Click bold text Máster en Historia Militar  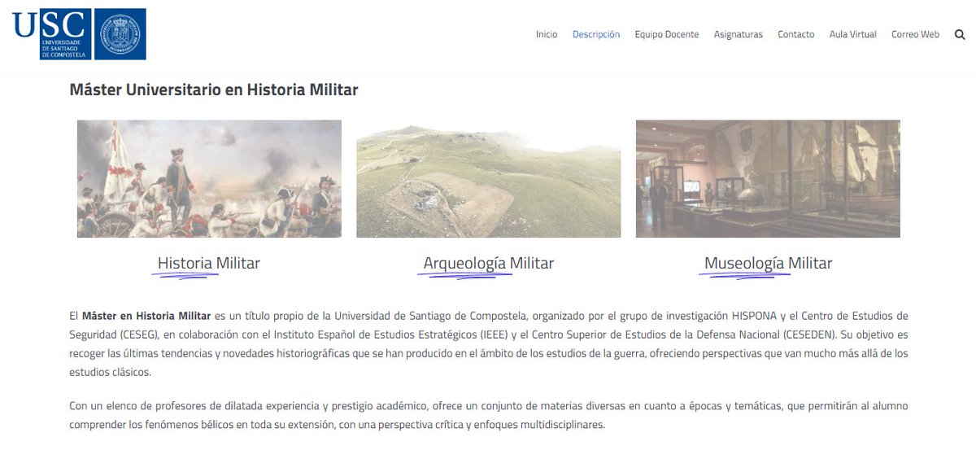pyautogui.click(x=146, y=316)
